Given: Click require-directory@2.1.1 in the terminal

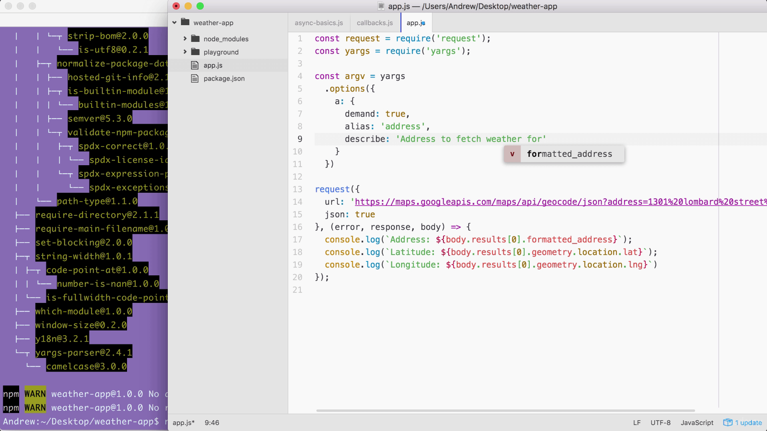Looking at the screenshot, I should 97,215.
